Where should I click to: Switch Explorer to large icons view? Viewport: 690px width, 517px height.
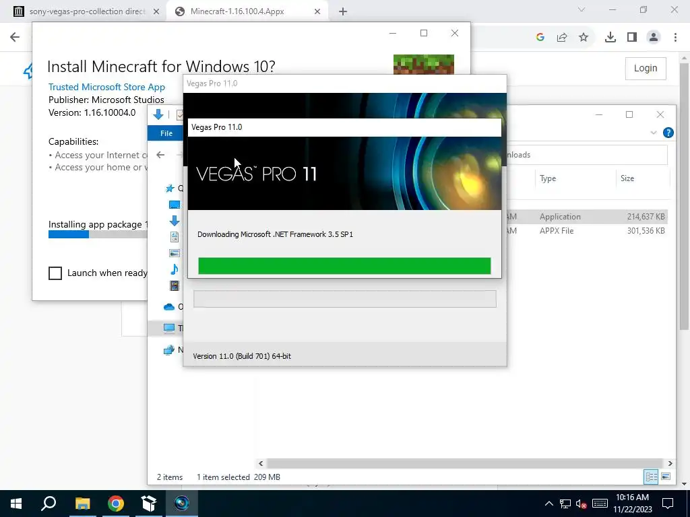(666, 477)
